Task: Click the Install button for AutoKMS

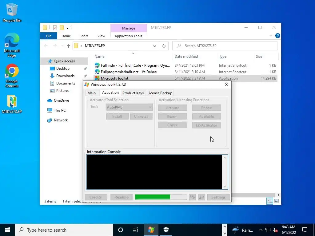Action: pos(117,116)
